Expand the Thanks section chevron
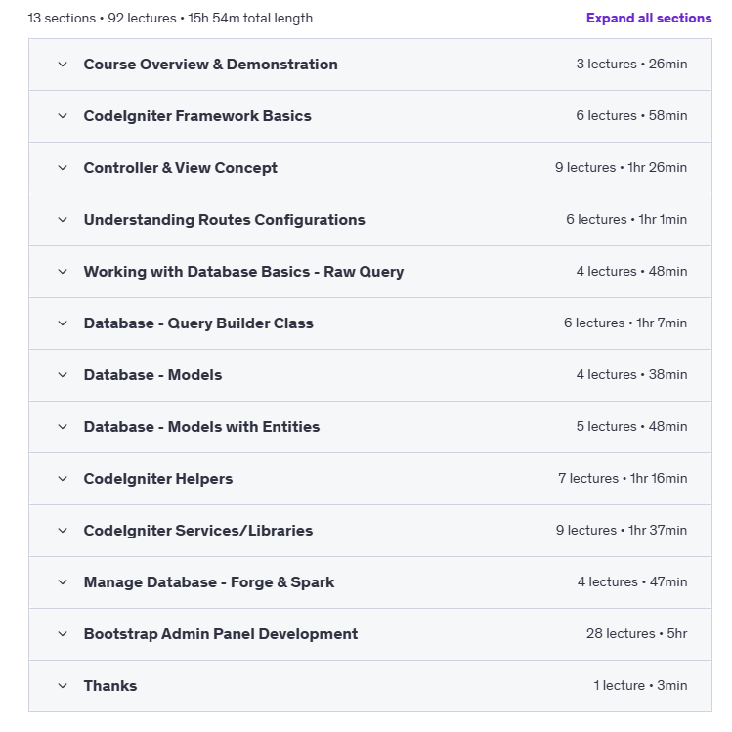Image resolution: width=732 pixels, height=732 pixels. point(63,686)
